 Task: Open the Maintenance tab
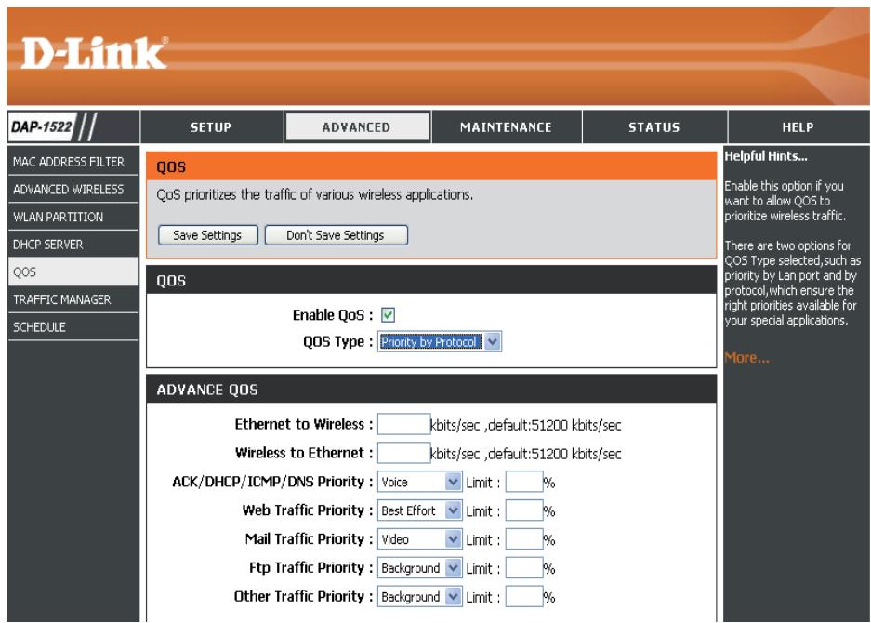[506, 127]
